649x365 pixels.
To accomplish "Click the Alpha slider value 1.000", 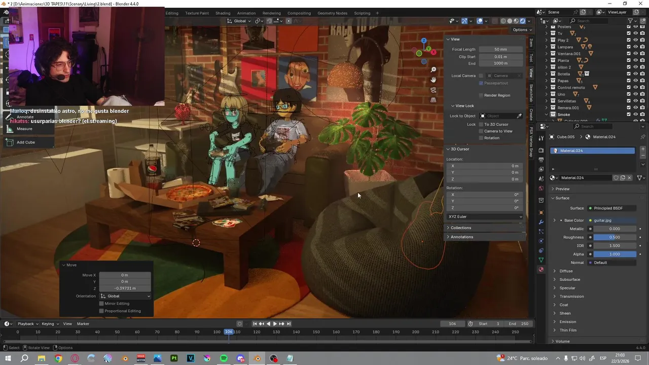I will click(x=615, y=254).
